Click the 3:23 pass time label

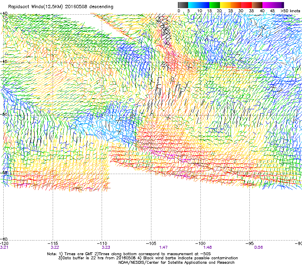pos(106,247)
